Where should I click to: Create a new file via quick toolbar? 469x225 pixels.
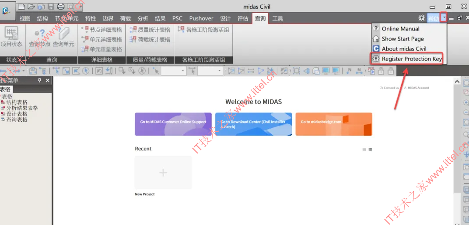tap(21, 6)
